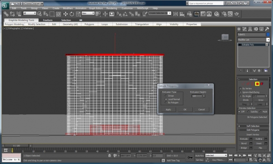273x164 pixels.
Task: Switch to the Motion command panel tab
Action: tap(256, 29)
